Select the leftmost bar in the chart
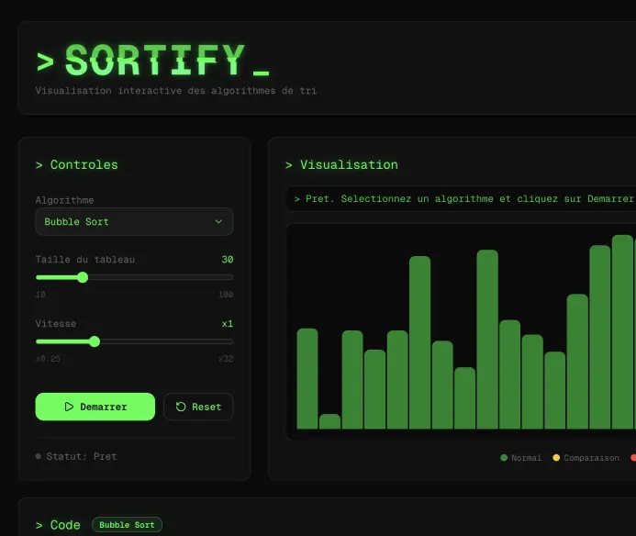636x536 pixels. (x=307, y=378)
